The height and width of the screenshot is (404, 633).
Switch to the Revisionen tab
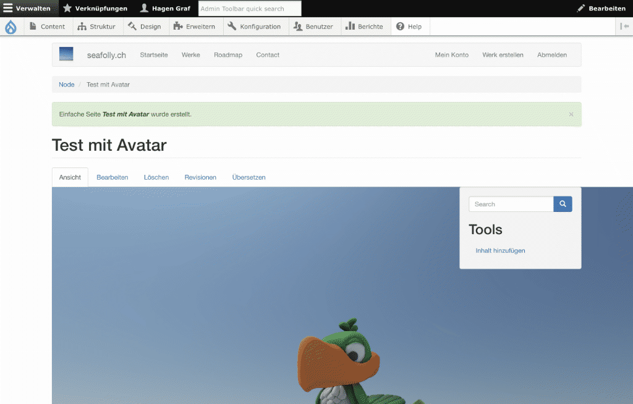click(x=200, y=177)
